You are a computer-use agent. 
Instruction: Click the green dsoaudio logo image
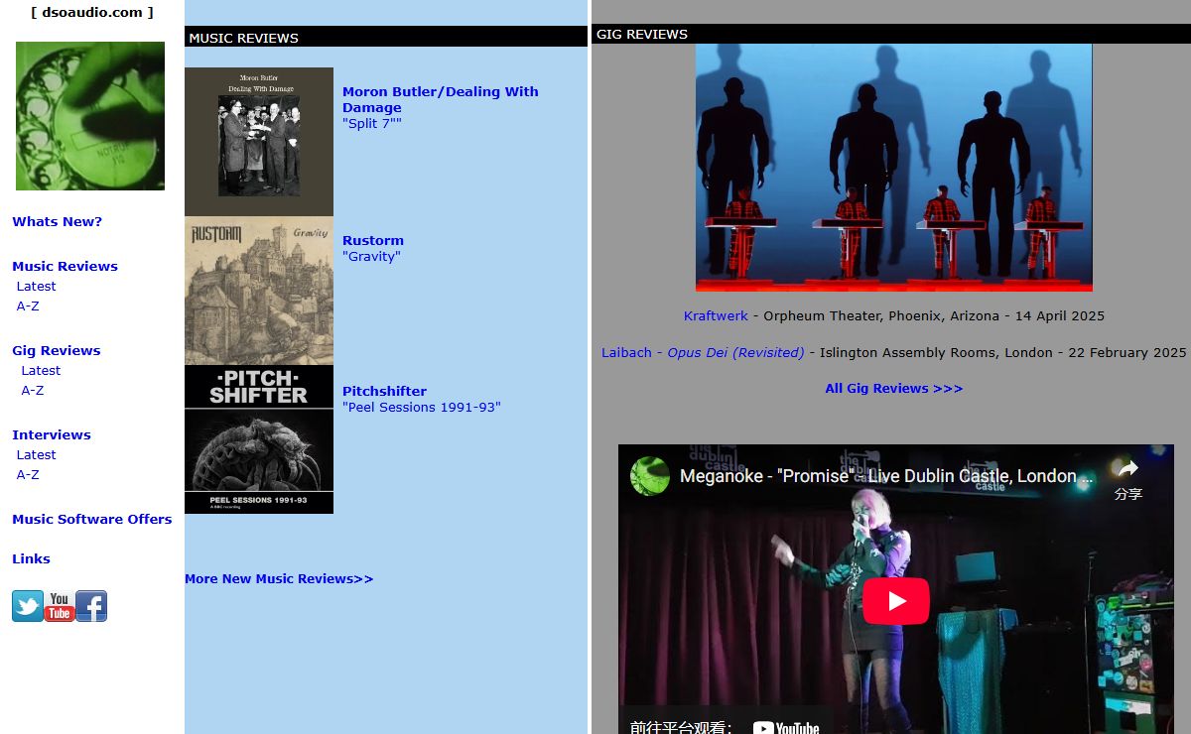tap(90, 116)
